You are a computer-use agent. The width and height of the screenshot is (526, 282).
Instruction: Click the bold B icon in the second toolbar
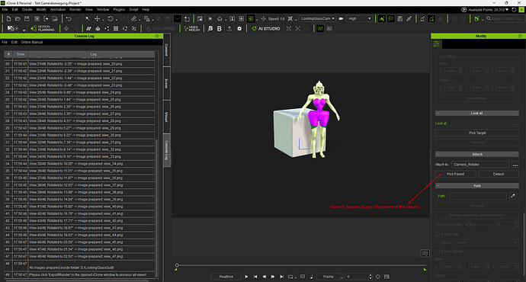click(x=219, y=28)
